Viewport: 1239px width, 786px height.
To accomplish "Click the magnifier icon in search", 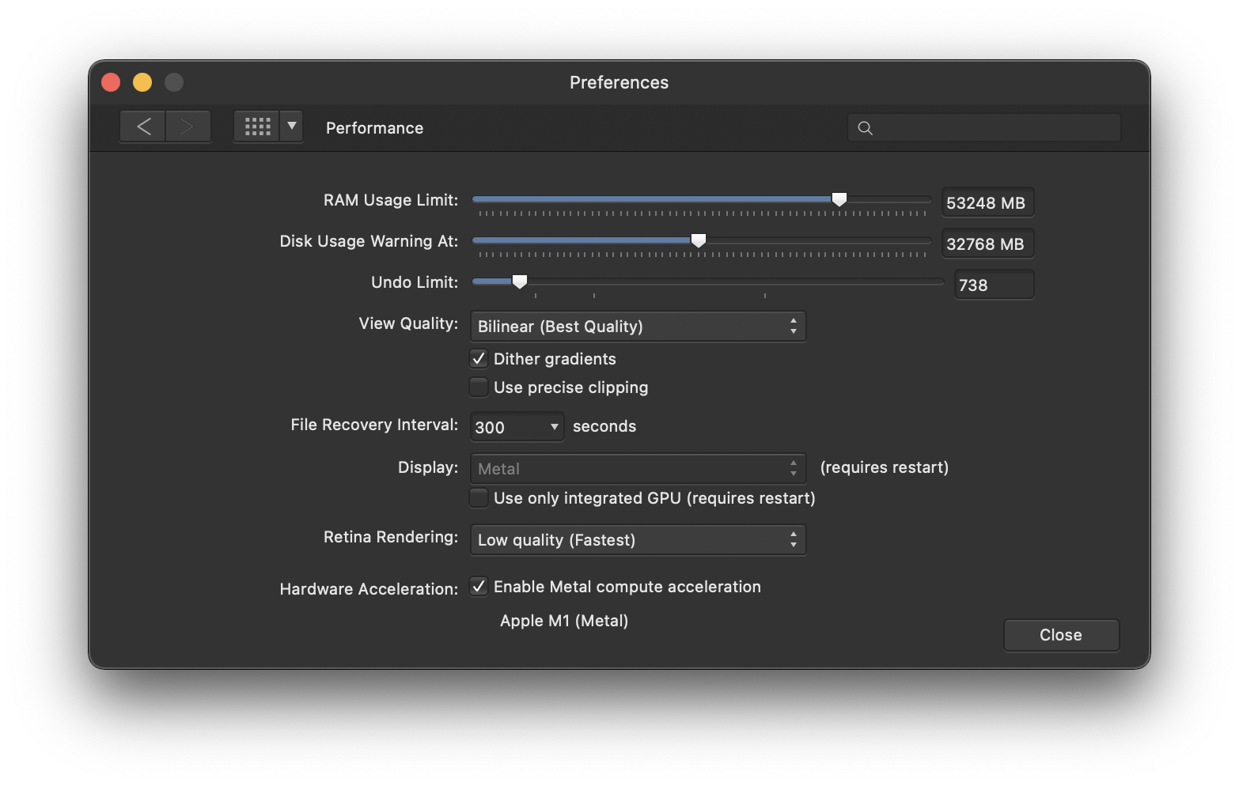I will click(x=865, y=128).
